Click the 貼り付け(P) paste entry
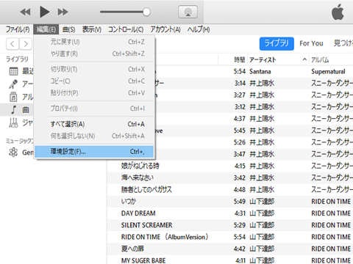Image resolution: width=353 pixels, height=264 pixels. click(94, 93)
